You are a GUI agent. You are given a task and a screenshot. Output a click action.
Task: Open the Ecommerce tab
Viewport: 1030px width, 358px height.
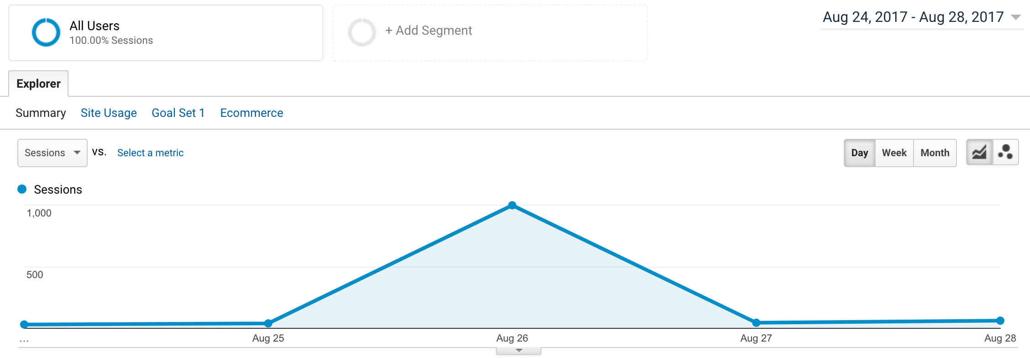coord(252,113)
